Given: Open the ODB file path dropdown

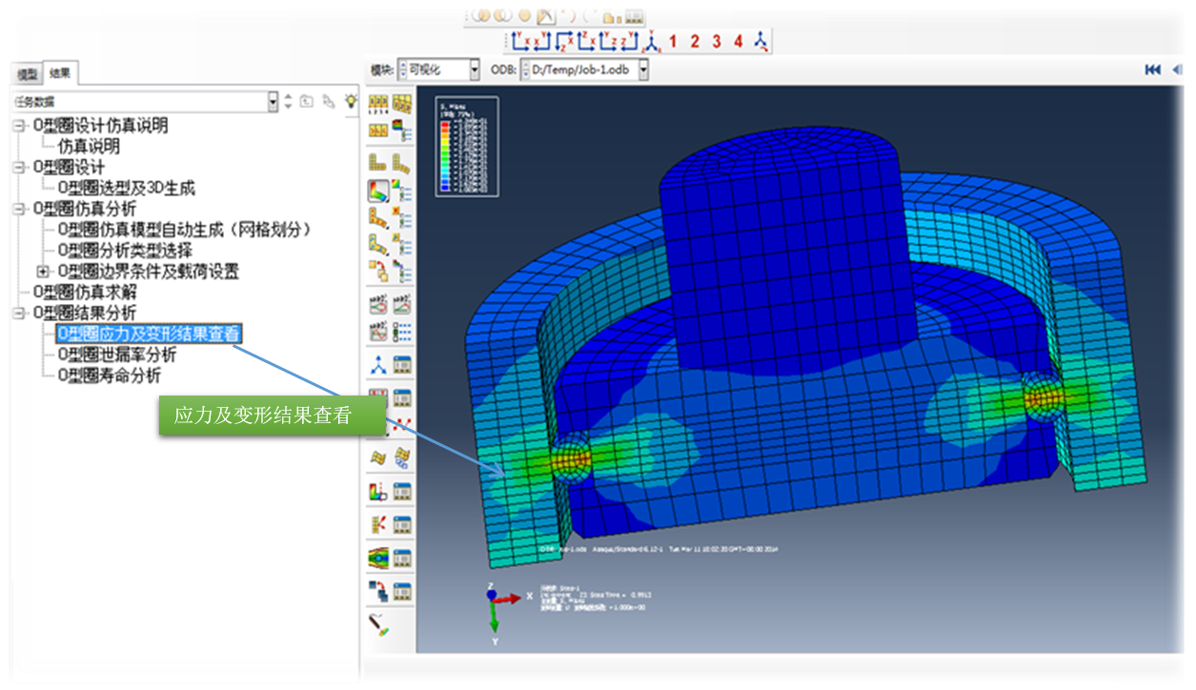Looking at the screenshot, I should pos(643,70).
